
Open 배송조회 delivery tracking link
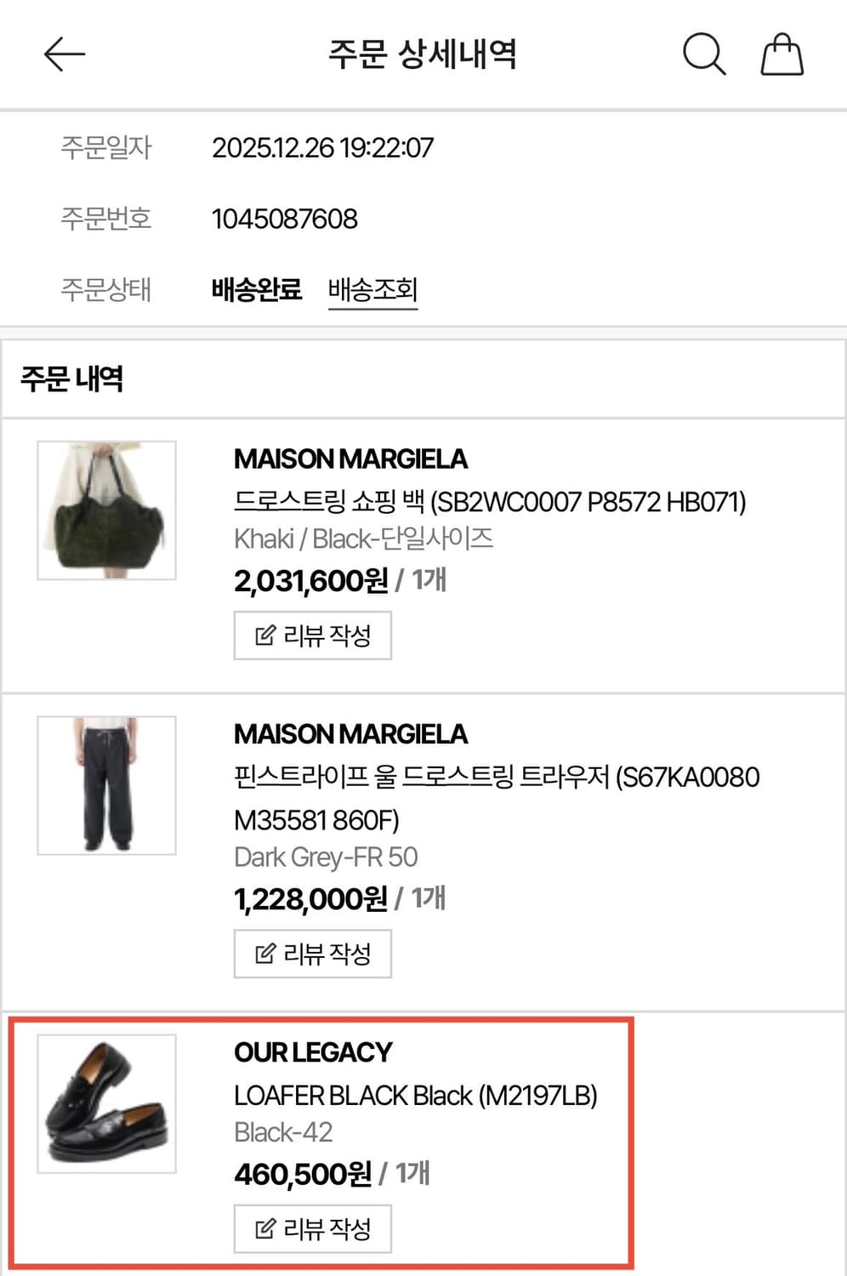click(372, 290)
